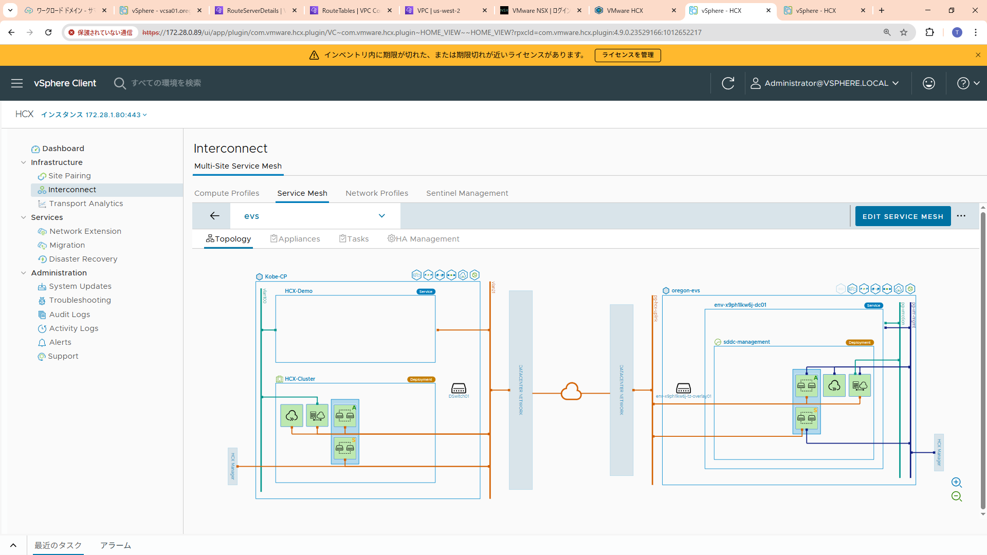
Task: Open the vSphere hamburger menu
Action: click(17, 83)
